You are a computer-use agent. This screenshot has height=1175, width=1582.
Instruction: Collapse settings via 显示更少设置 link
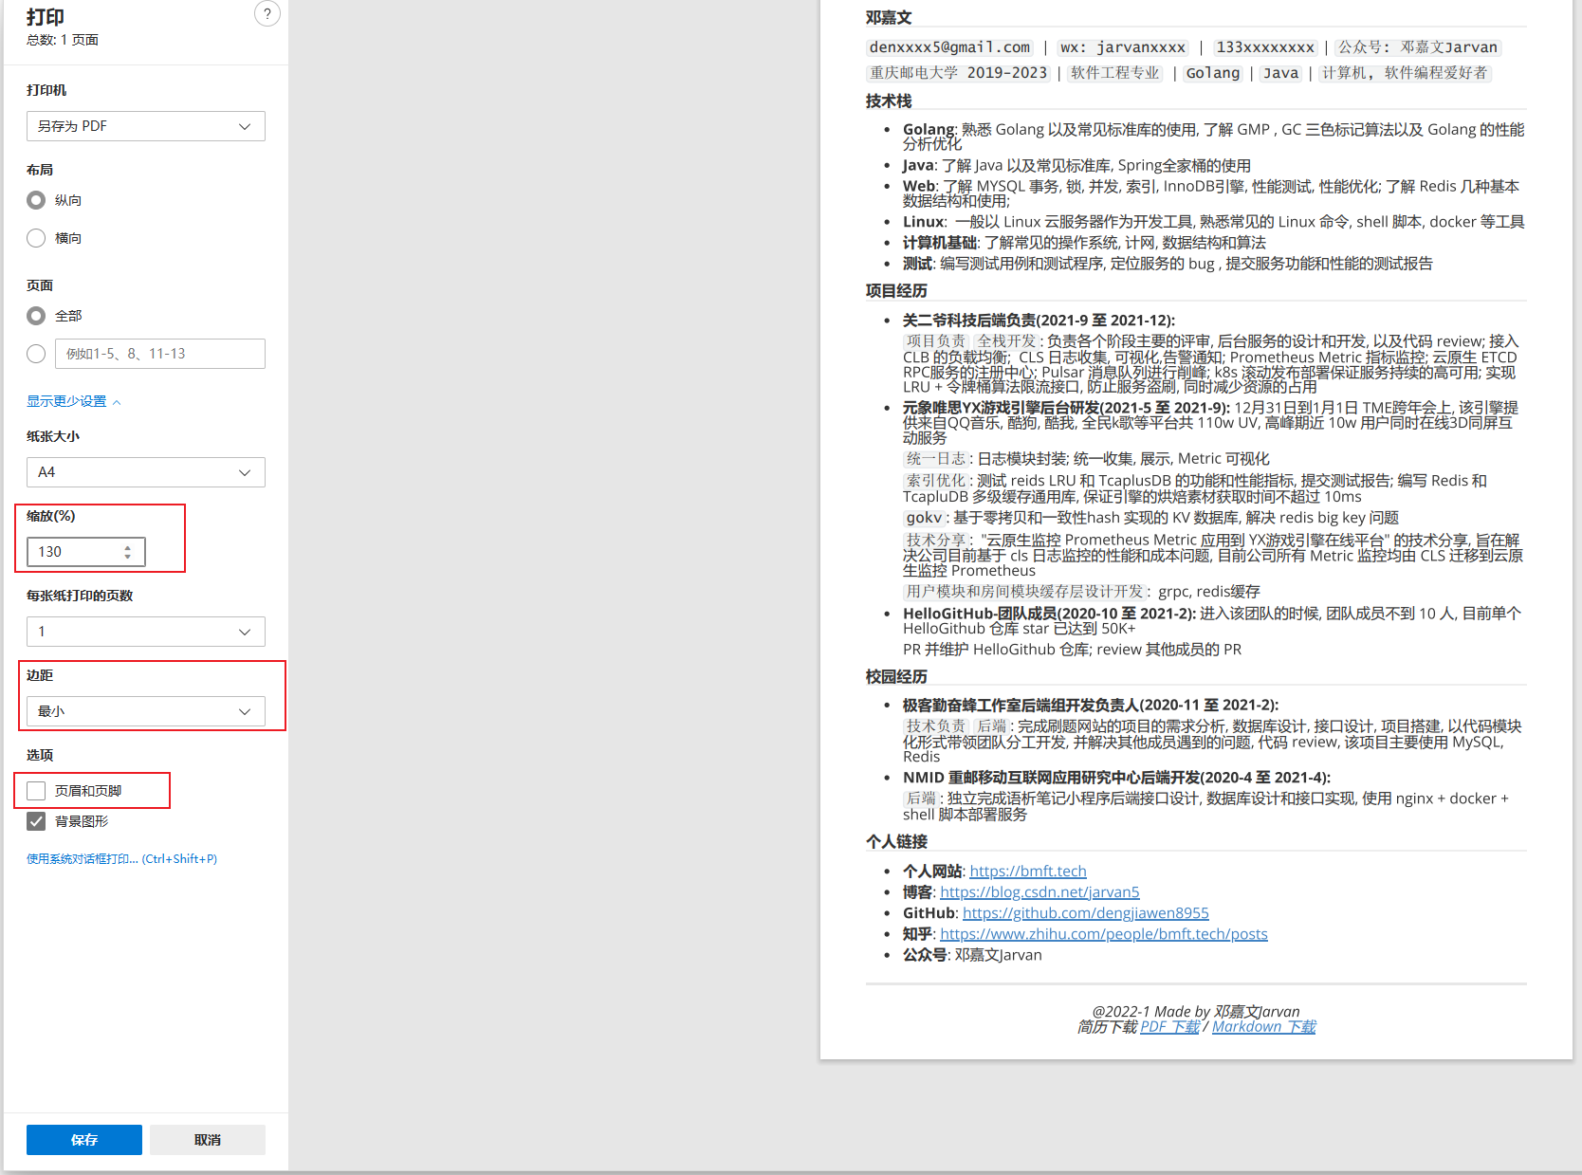(x=74, y=402)
